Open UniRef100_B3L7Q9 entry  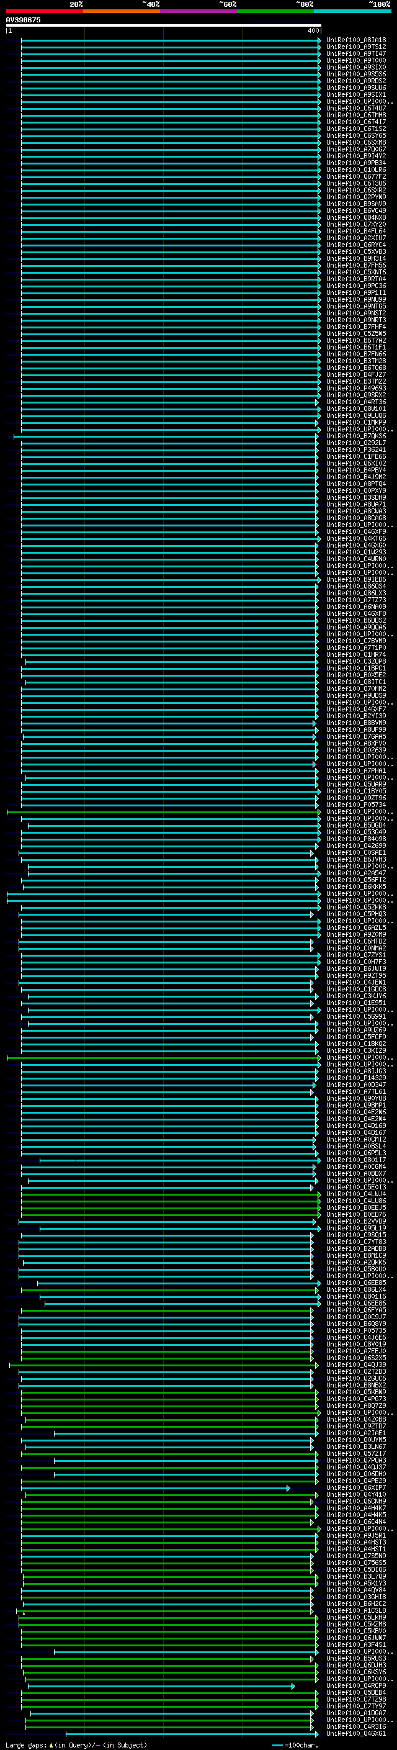click(x=356, y=1576)
